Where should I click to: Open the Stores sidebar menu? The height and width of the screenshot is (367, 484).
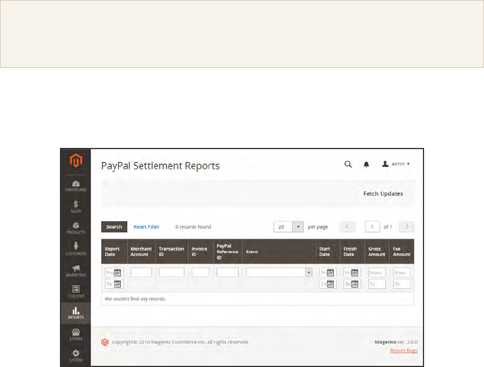click(76, 335)
